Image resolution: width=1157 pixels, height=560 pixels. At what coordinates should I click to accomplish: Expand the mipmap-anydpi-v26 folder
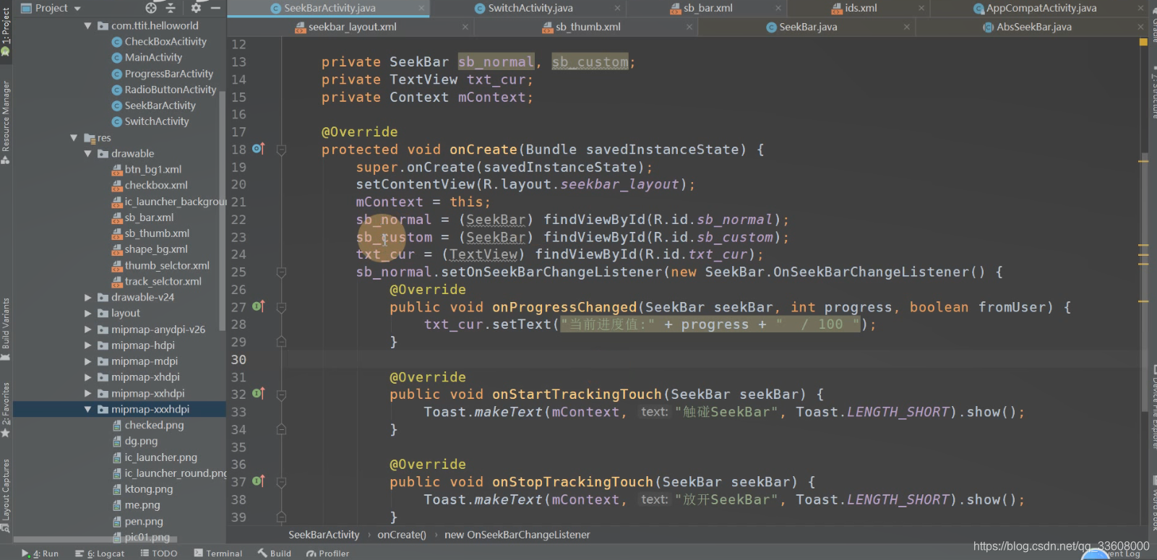[x=88, y=329]
